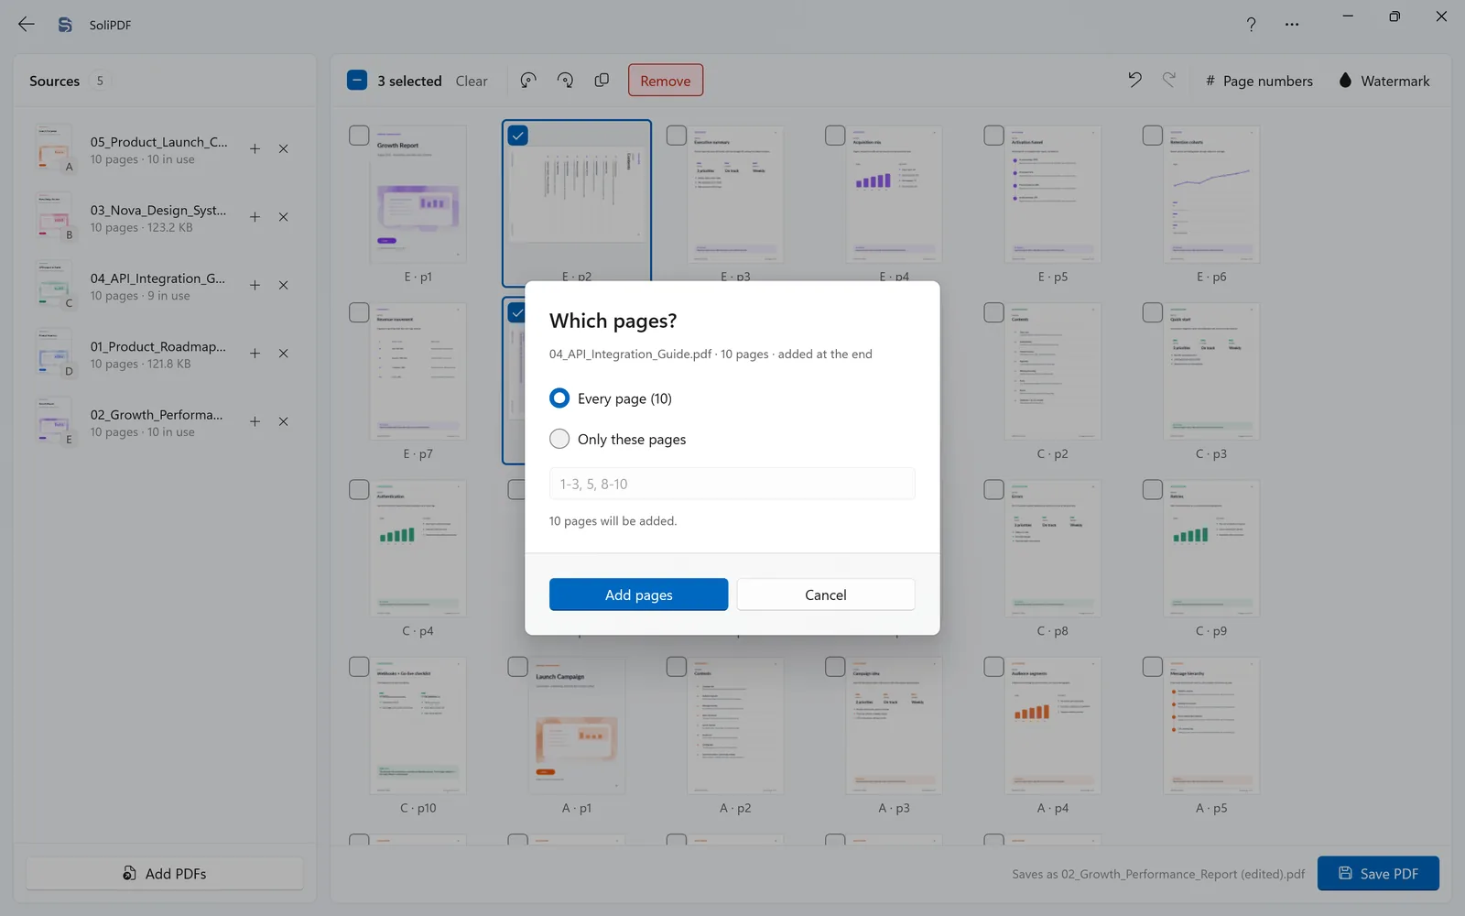
Task: Open Watermark options
Action: (x=1384, y=81)
